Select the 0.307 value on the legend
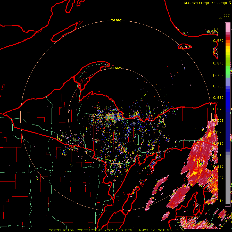The height and width of the screenshot is (232, 232). [x=218, y=178]
